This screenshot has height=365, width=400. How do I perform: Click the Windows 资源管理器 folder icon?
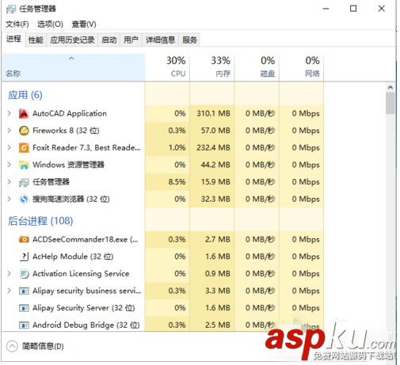tap(24, 165)
